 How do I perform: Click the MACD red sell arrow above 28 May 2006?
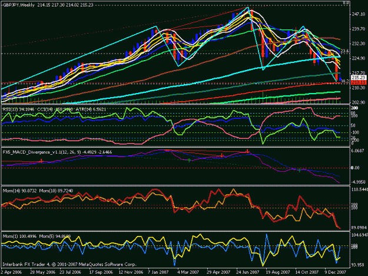(42, 161)
